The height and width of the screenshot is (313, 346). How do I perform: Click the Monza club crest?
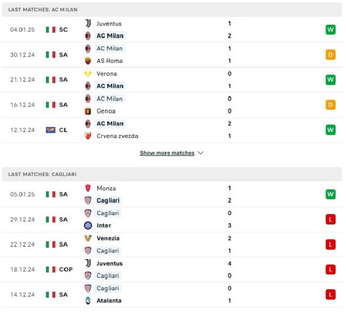(88, 188)
